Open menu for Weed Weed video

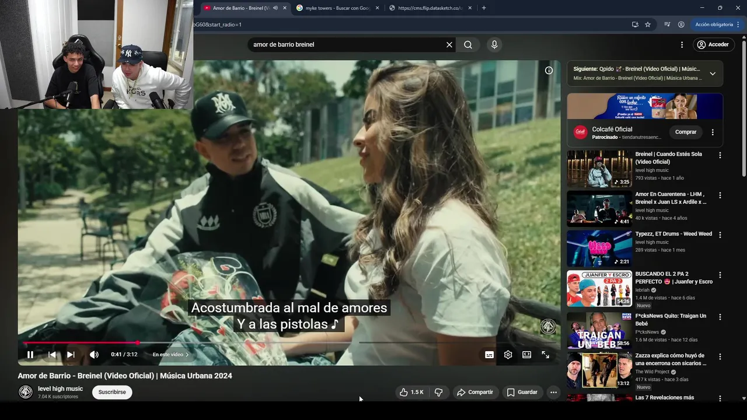(x=720, y=235)
